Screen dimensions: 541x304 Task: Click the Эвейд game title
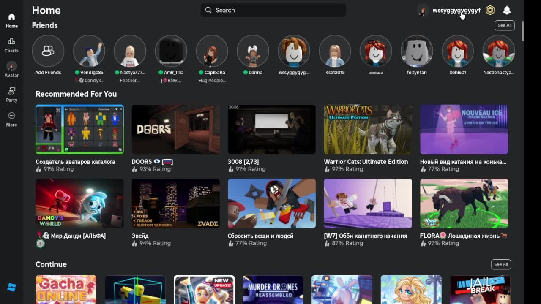click(140, 236)
